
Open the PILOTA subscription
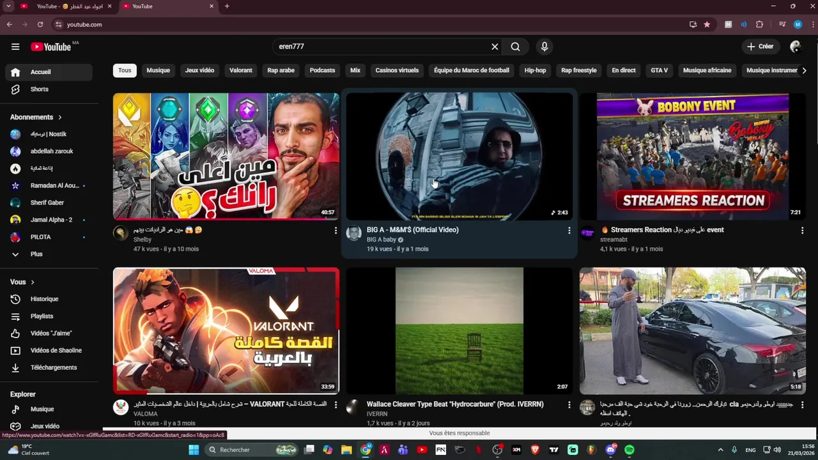pyautogui.click(x=49, y=237)
